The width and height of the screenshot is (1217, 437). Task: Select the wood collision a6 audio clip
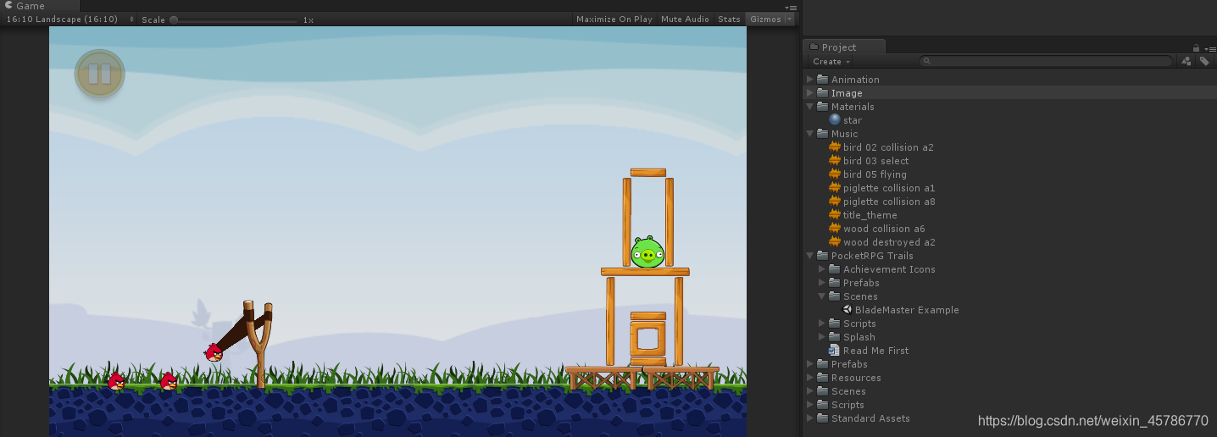[x=884, y=229]
